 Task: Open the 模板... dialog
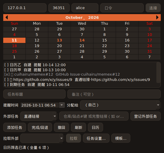pyautogui.click(x=121, y=138)
